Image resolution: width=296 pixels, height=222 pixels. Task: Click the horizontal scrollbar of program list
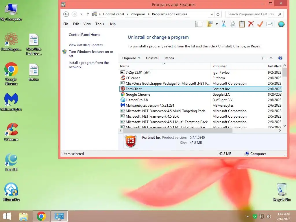click(x=178, y=130)
